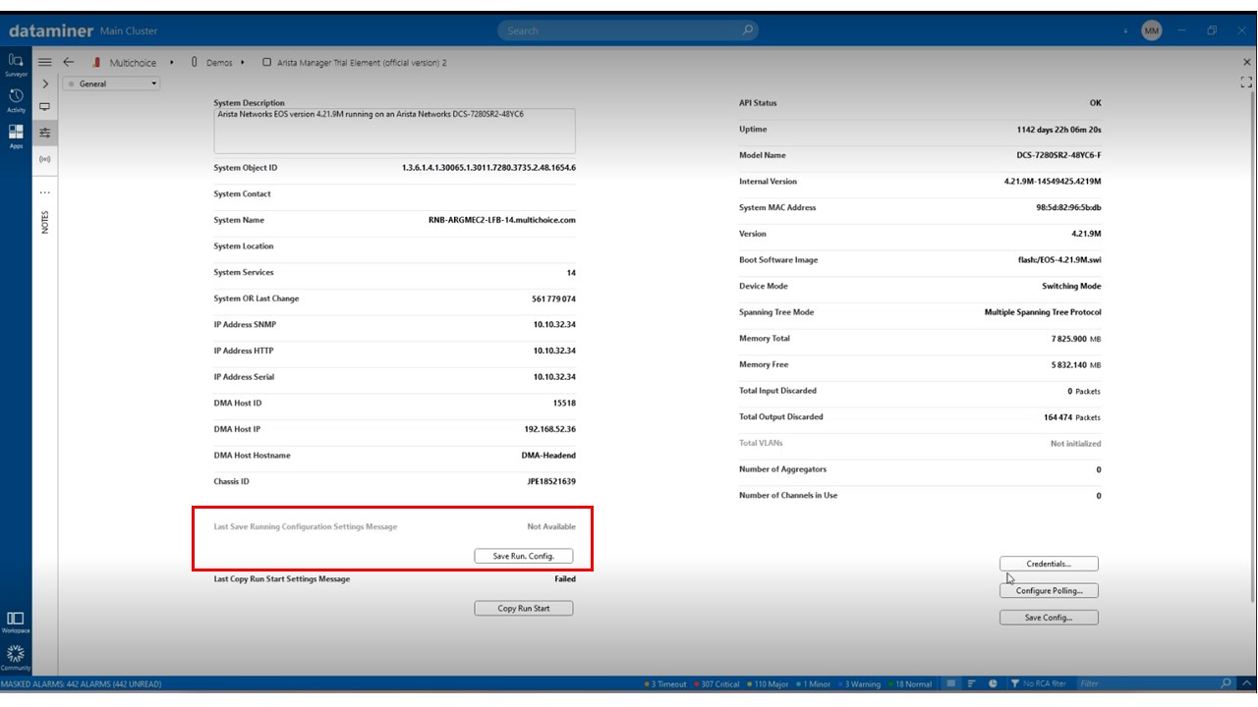Click the Chassis ID value JPE18521639
Screen dimensions: 1258x707
tap(551, 482)
